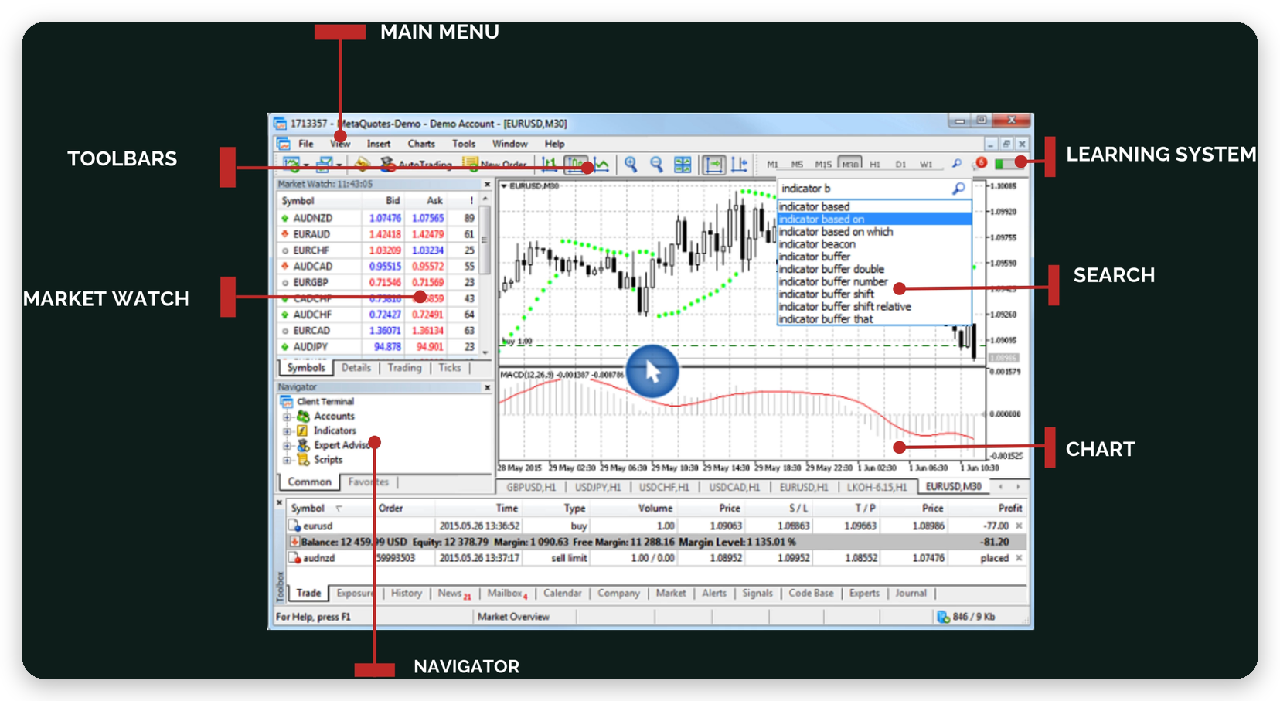Toggle the Chart Shift icon

[x=739, y=165]
